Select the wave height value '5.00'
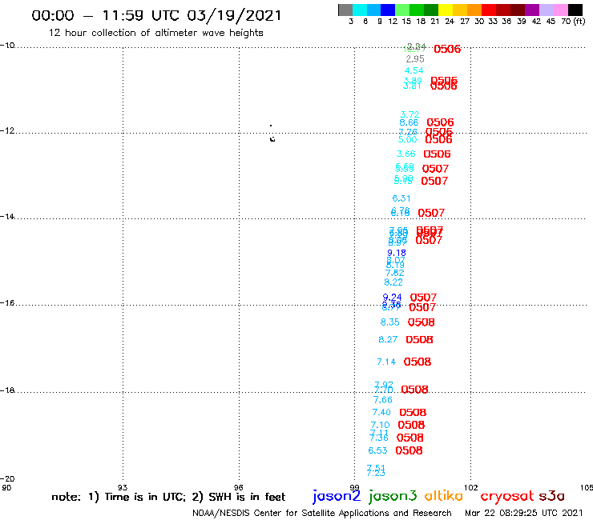 click(407, 139)
